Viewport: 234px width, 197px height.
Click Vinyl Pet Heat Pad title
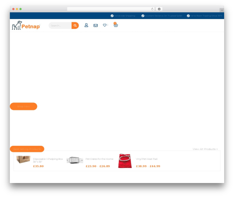pyautogui.click(x=146, y=159)
